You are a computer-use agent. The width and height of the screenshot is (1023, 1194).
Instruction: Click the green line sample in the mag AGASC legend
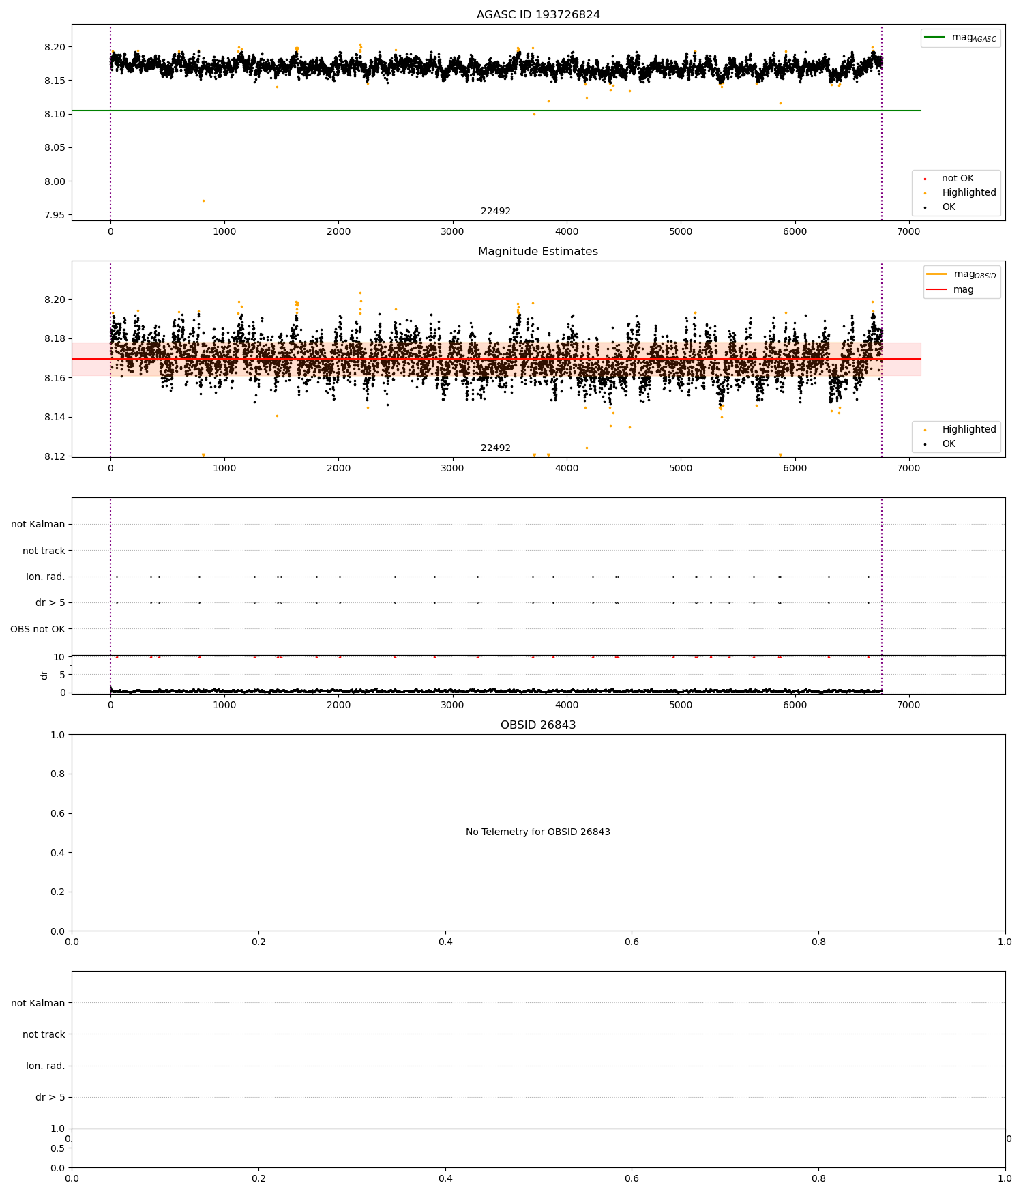[x=935, y=37]
